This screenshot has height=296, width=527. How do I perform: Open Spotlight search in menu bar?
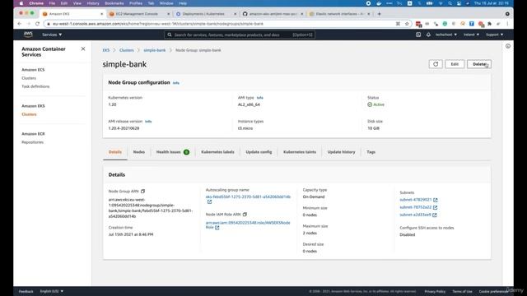450,3
